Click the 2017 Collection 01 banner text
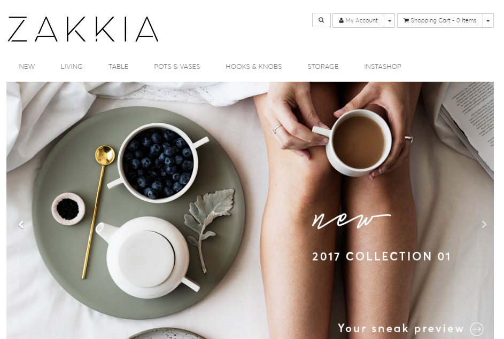This screenshot has width=504, height=339. [381, 256]
